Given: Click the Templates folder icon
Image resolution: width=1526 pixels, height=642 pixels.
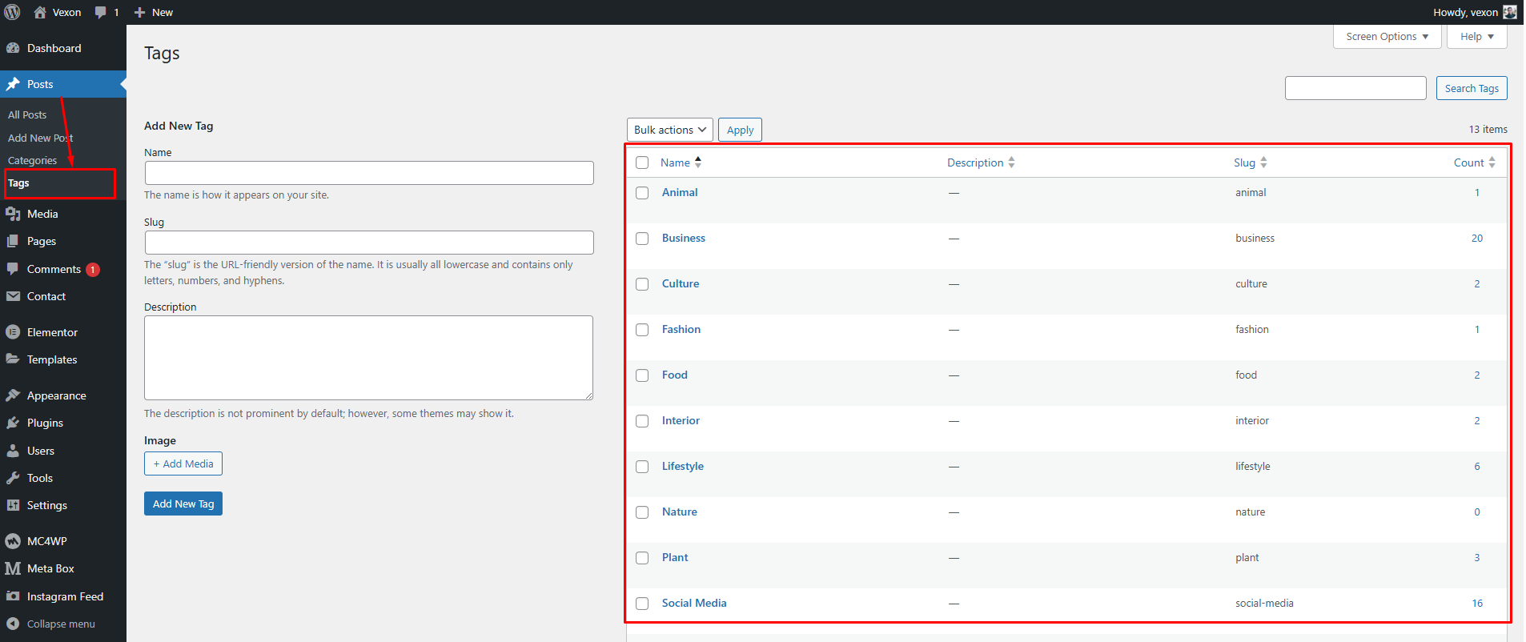Looking at the screenshot, I should [x=13, y=359].
